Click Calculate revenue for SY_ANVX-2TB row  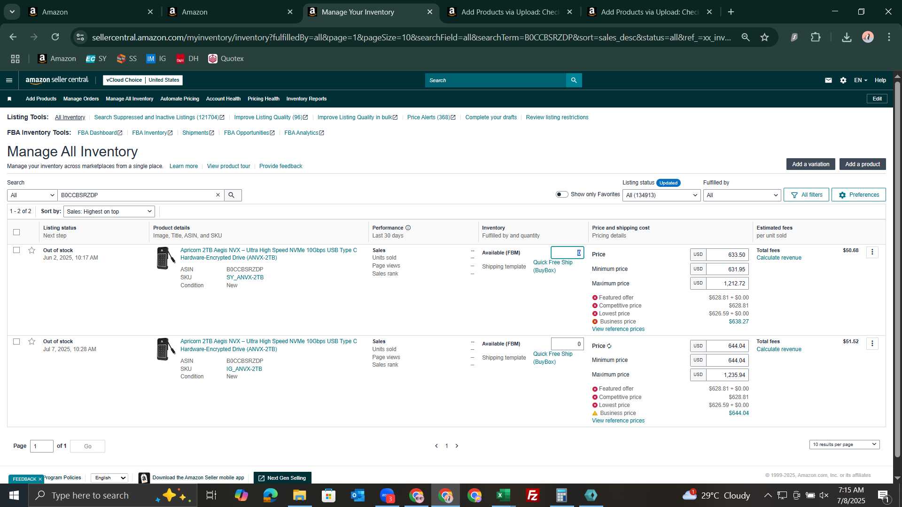[778, 258]
